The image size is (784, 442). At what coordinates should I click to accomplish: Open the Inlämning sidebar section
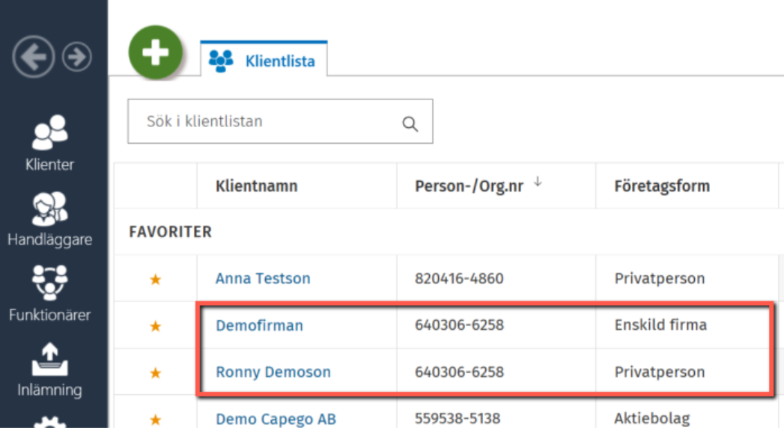[x=49, y=370]
